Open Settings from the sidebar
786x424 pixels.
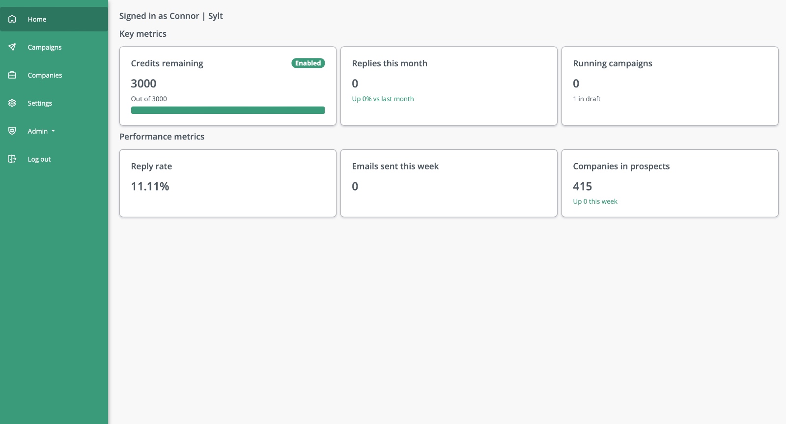pyautogui.click(x=54, y=103)
